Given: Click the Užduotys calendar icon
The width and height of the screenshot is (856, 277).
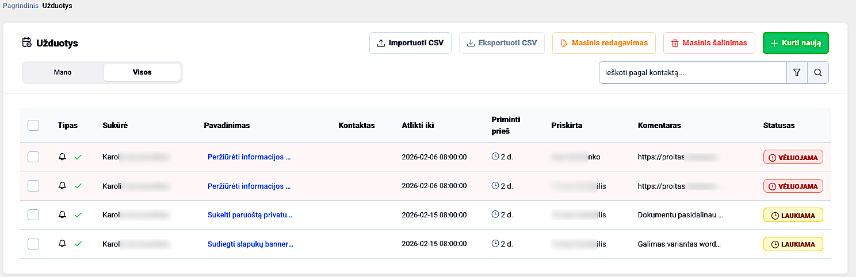Looking at the screenshot, I should pos(27,42).
